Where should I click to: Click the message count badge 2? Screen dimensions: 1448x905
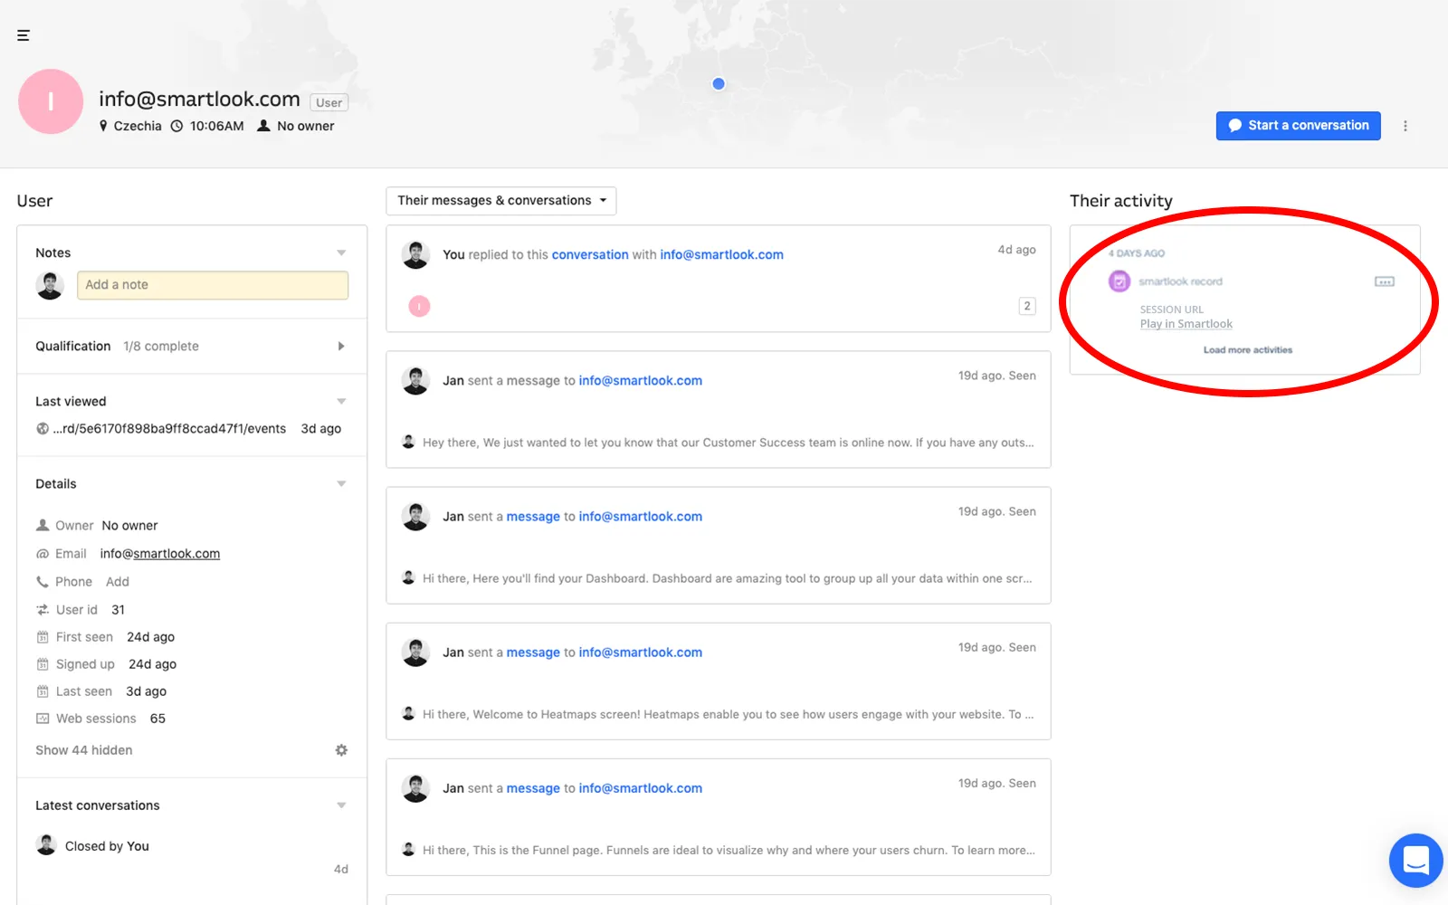1027,306
